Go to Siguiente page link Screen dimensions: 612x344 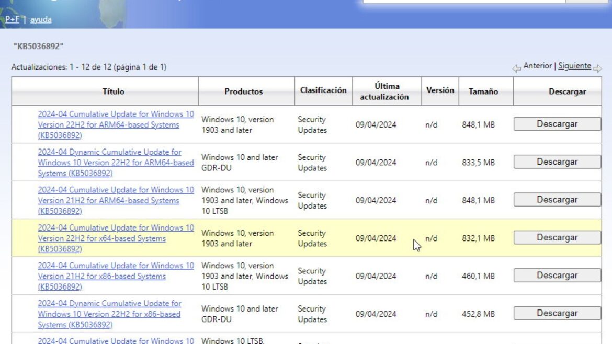coord(574,66)
